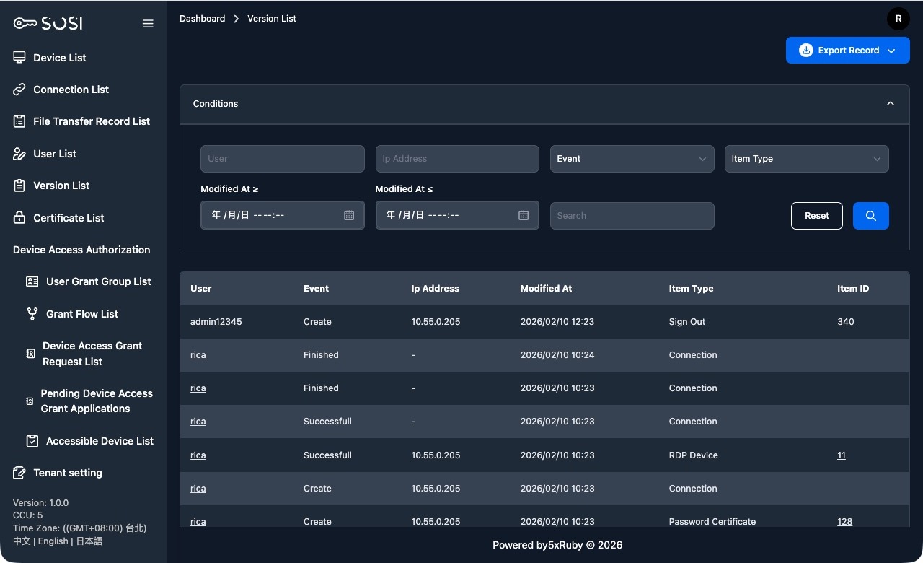
Task: Toggle the sidebar hamburger menu icon
Action: 148,23
